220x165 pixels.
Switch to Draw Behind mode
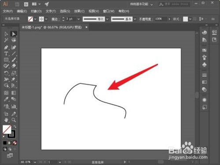[x=10, y=149]
